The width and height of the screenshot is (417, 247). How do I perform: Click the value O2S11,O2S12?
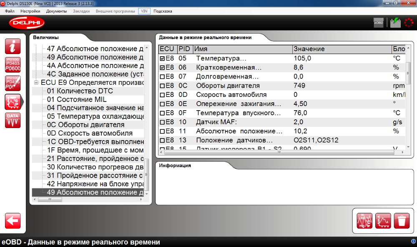tap(316, 141)
